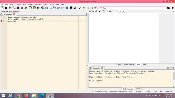The width and height of the screenshot is (175, 98).
Task: Run current cell toolbar icon
Action: coord(30,8)
